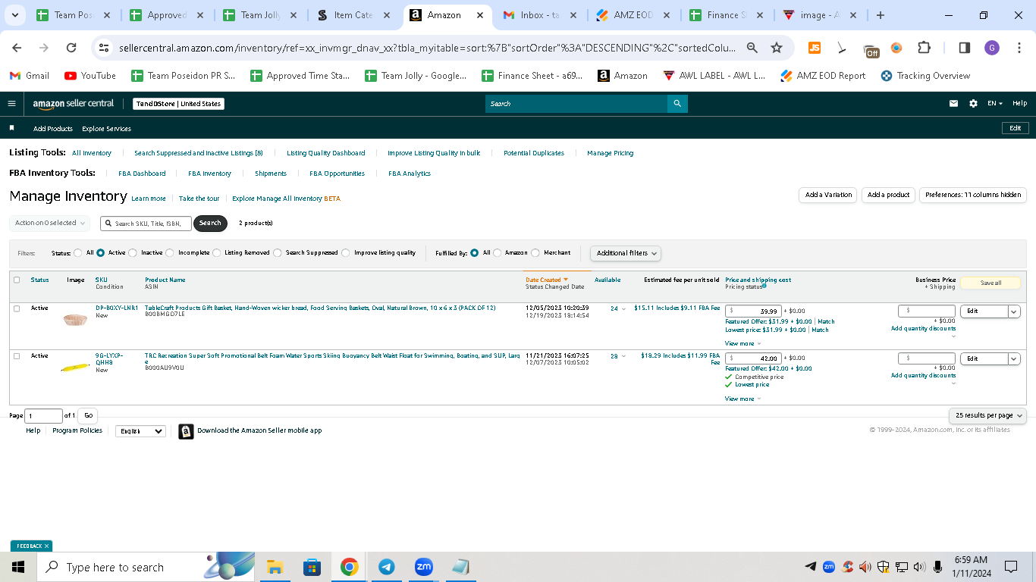This screenshot has width=1036, height=582.
Task: Open File Explorer from the taskbar
Action: click(275, 567)
